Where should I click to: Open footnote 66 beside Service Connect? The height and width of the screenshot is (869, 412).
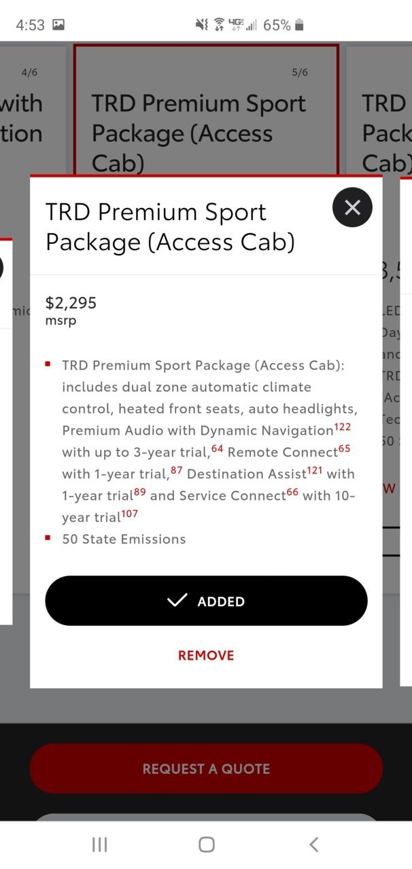coord(292,492)
